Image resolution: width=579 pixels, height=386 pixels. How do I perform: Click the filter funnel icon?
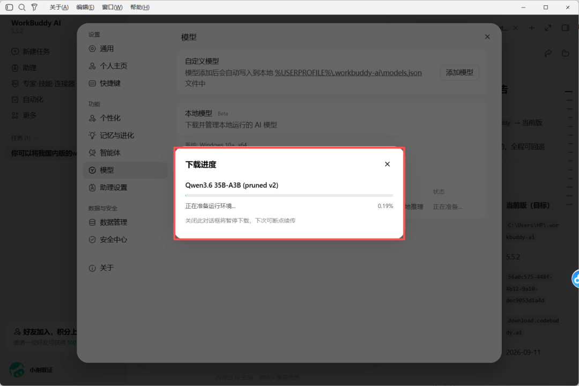click(34, 7)
